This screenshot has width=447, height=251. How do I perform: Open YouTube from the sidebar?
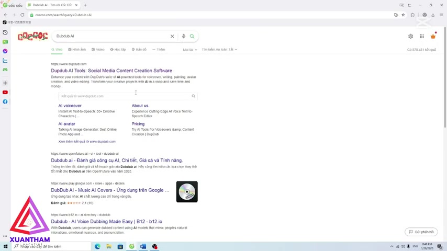tap(5, 93)
